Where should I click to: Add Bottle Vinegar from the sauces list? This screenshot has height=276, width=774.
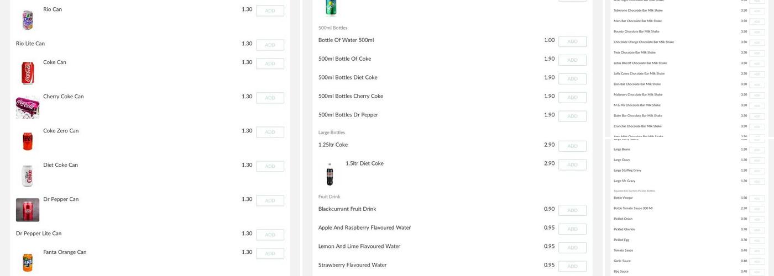(757, 199)
